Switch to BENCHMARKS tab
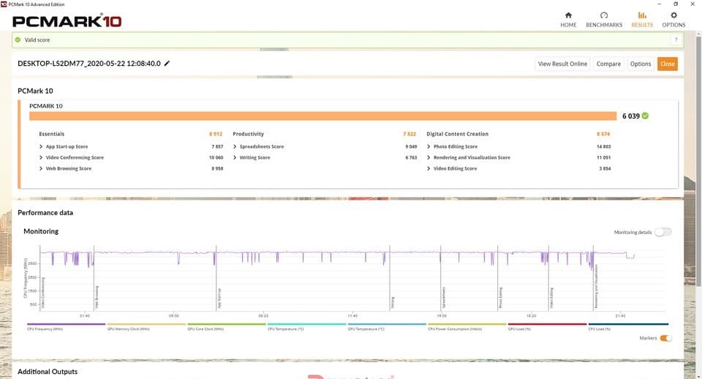Viewport: 702px width, 379px height. 604,20
